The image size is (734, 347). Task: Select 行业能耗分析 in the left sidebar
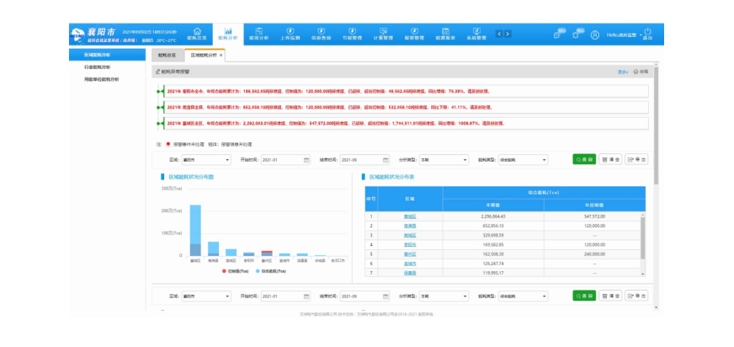pyautogui.click(x=97, y=67)
